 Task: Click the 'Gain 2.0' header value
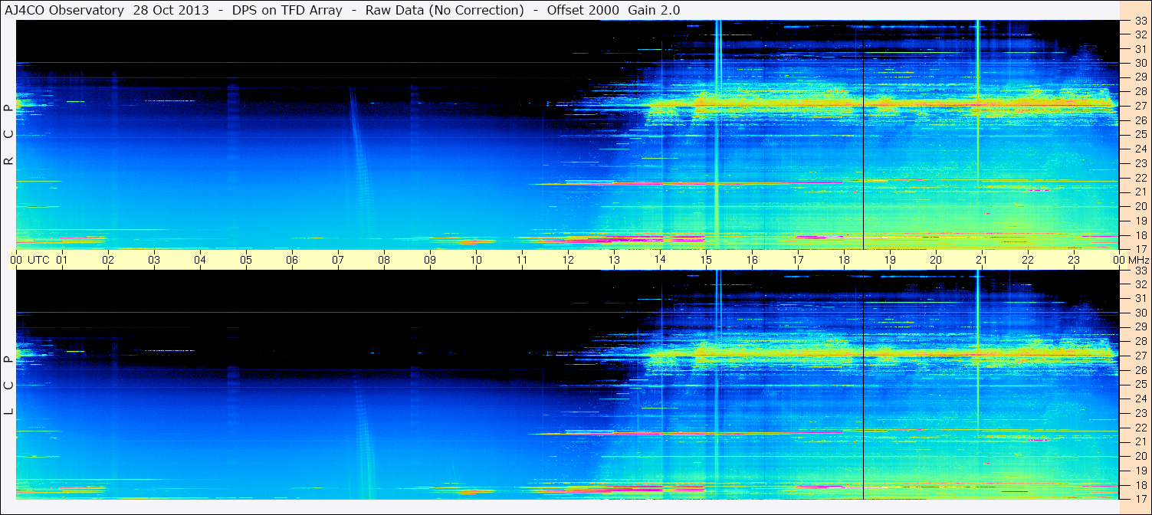654,10
